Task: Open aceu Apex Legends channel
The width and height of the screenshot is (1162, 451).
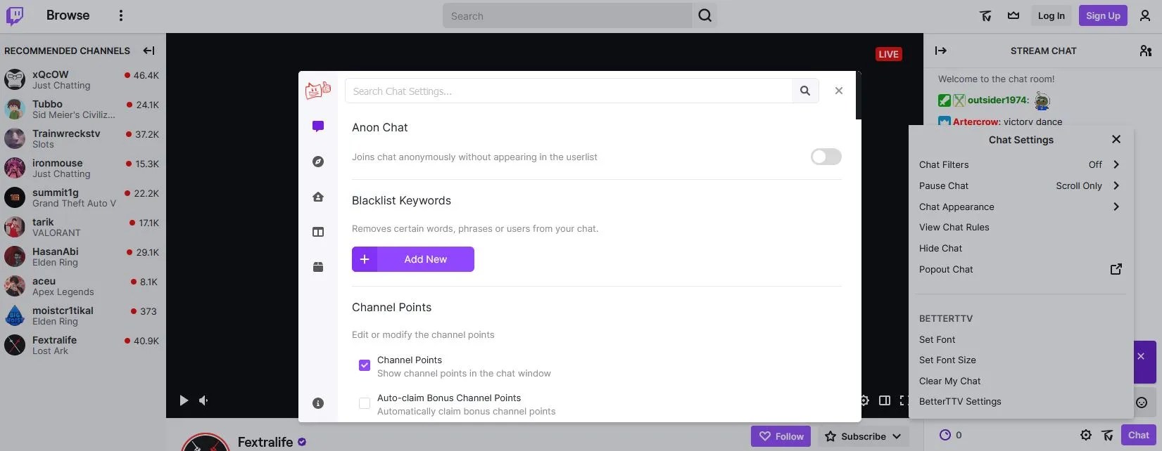Action: tap(82, 286)
